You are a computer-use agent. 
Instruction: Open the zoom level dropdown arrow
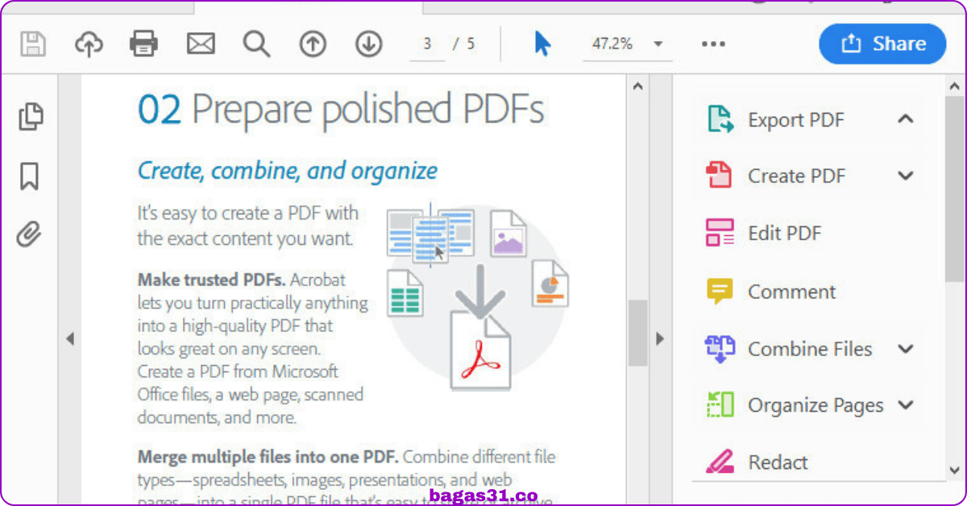pyautogui.click(x=658, y=44)
